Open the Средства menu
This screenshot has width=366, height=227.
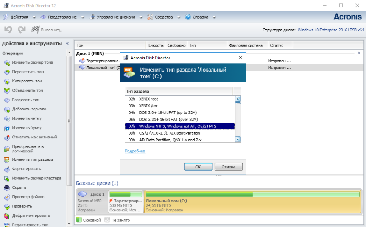(x=164, y=17)
